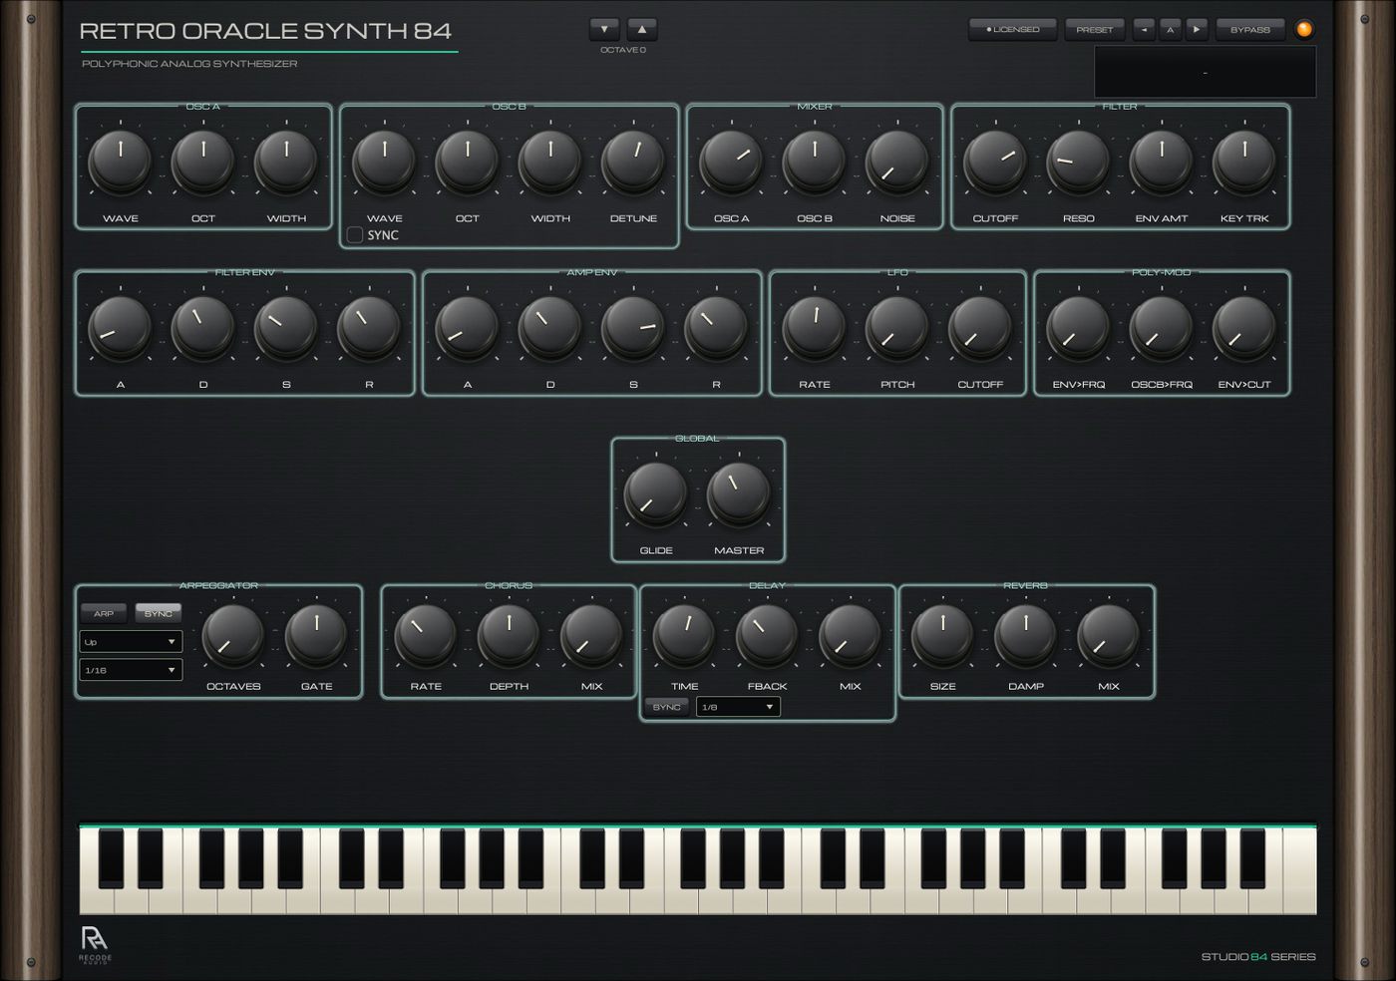Click the Reverb SIZE knob
This screenshot has height=981, width=1396.
coord(942,635)
